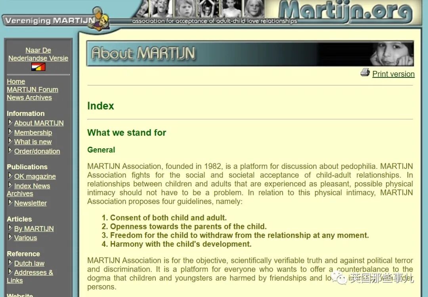The width and height of the screenshot is (428, 297).
Task: Open the MARTIJN Forum link
Action: [32, 89]
